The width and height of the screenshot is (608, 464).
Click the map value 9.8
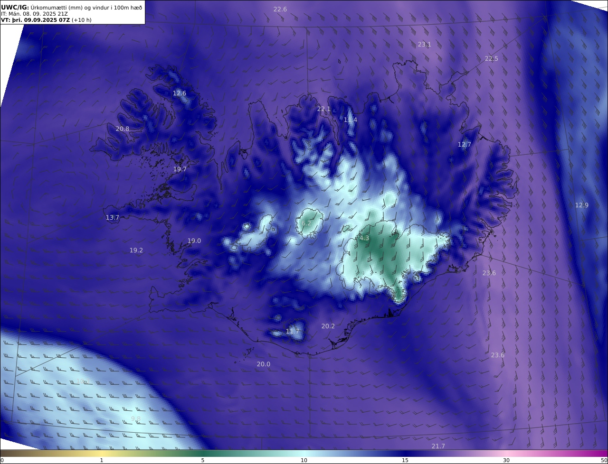[136, 419]
